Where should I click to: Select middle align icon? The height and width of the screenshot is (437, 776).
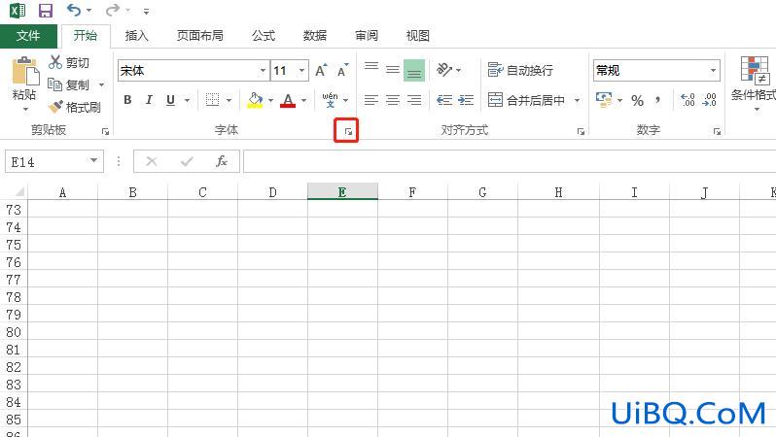coord(393,70)
